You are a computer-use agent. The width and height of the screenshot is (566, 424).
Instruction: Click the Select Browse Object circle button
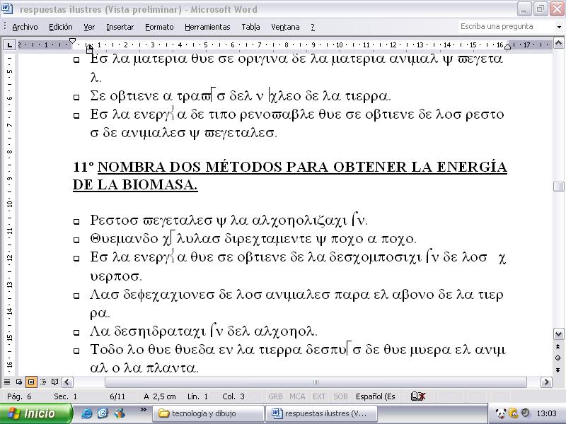(x=558, y=358)
